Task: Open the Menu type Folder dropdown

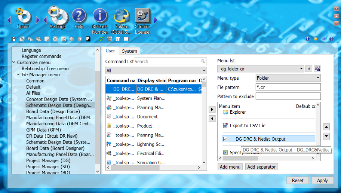Action: 288,78
